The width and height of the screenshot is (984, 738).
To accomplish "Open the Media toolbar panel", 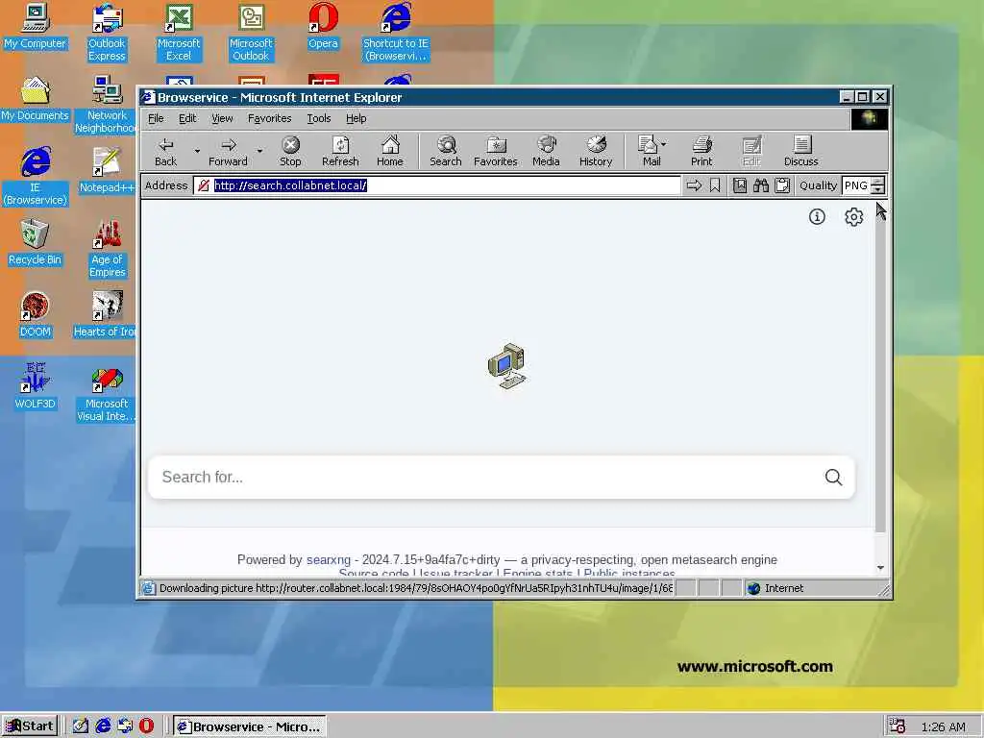I will click(x=546, y=151).
